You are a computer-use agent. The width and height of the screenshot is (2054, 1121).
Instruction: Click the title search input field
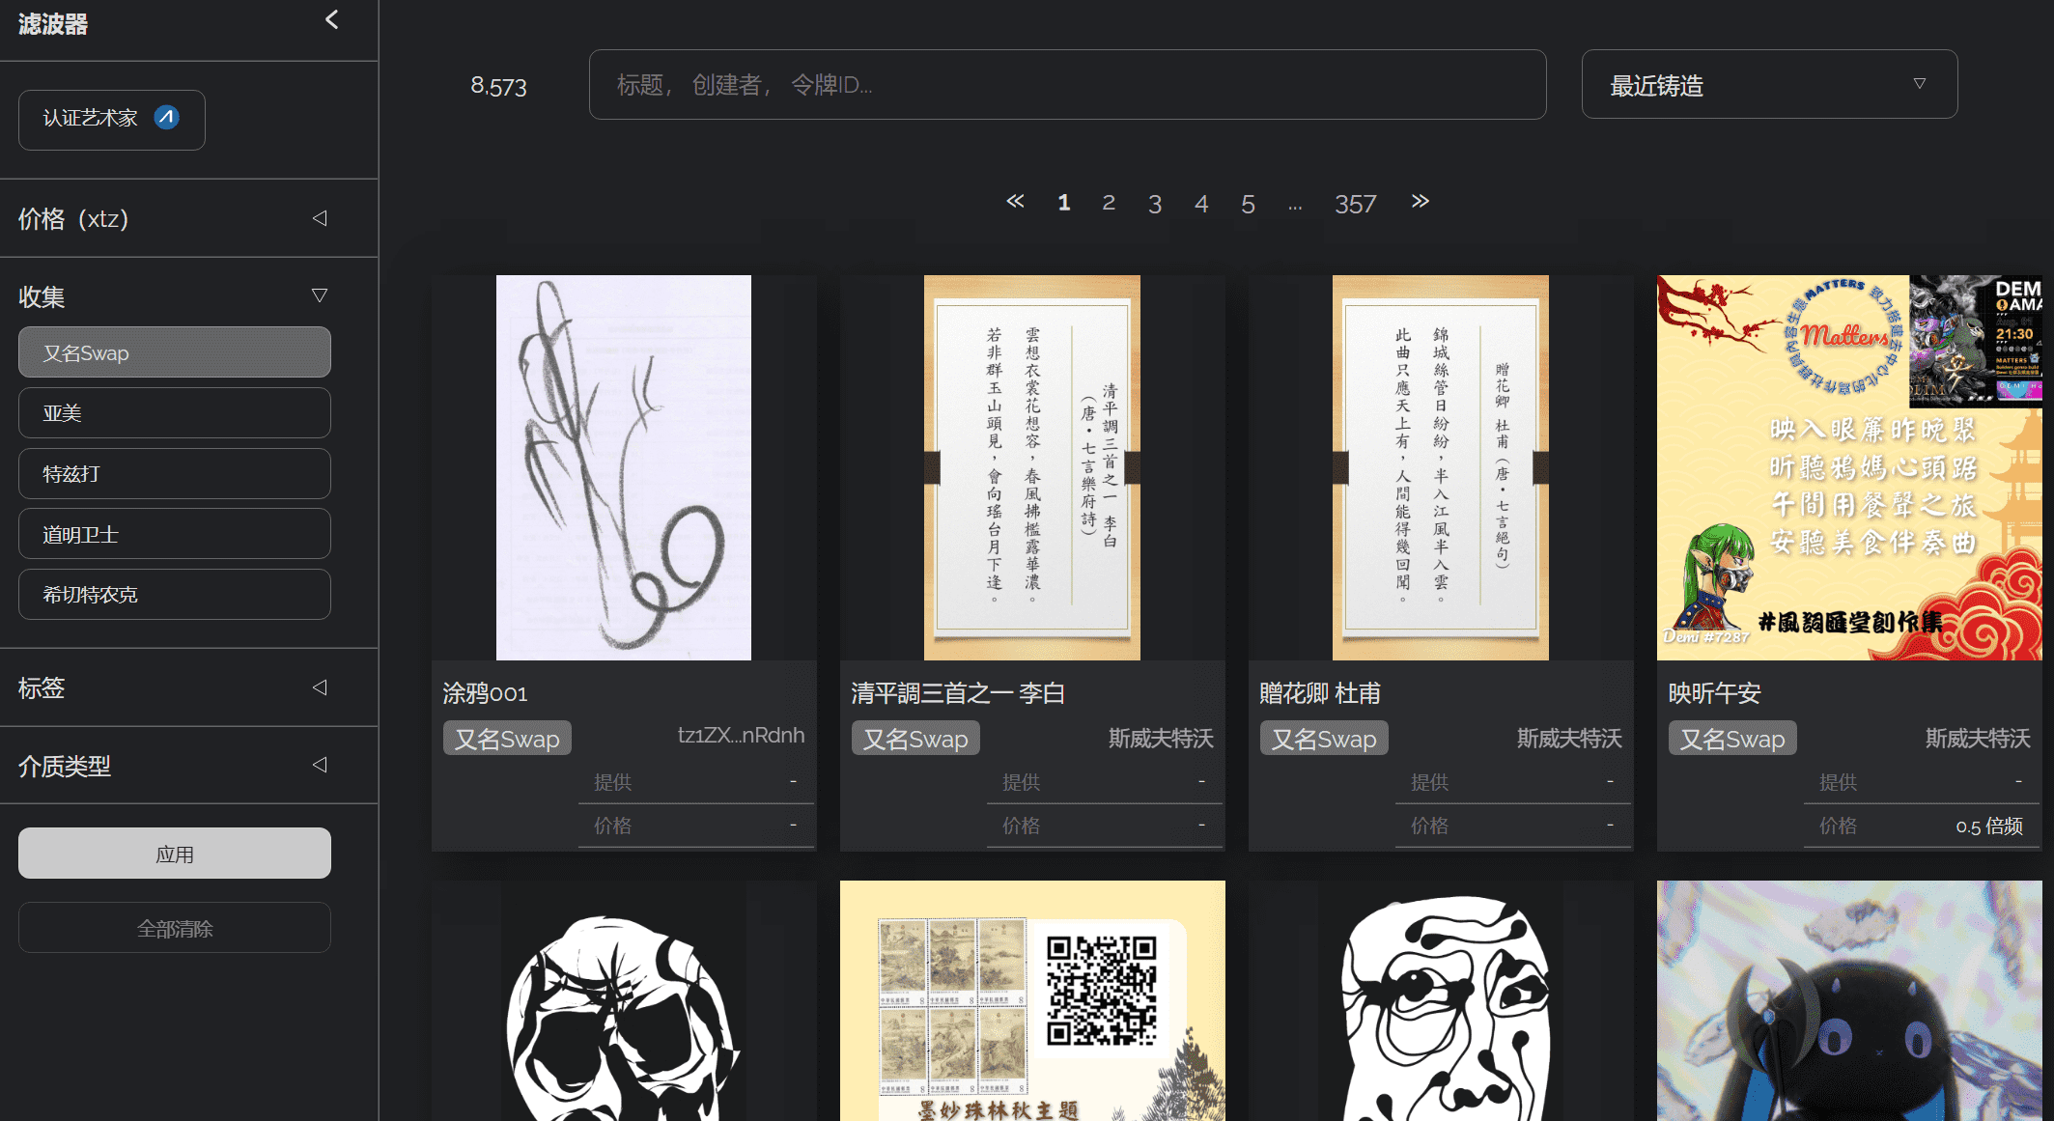pos(1067,85)
